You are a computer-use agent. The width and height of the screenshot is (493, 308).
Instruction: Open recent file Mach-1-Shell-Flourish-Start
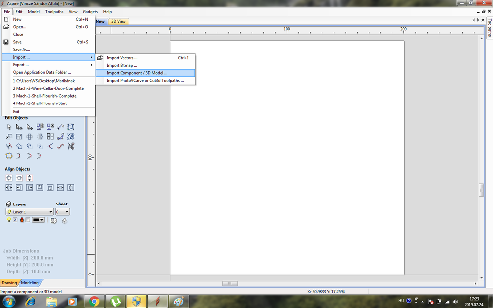click(x=48, y=103)
